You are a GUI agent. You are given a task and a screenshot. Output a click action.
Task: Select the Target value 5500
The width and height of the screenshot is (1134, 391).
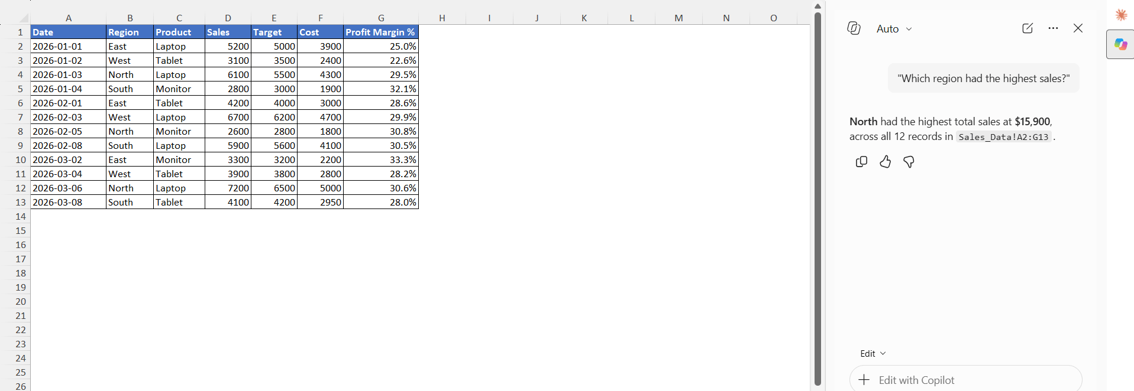pos(274,74)
